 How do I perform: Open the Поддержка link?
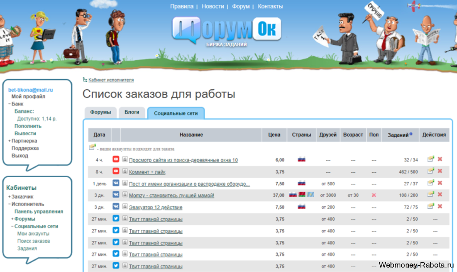tap(25, 148)
